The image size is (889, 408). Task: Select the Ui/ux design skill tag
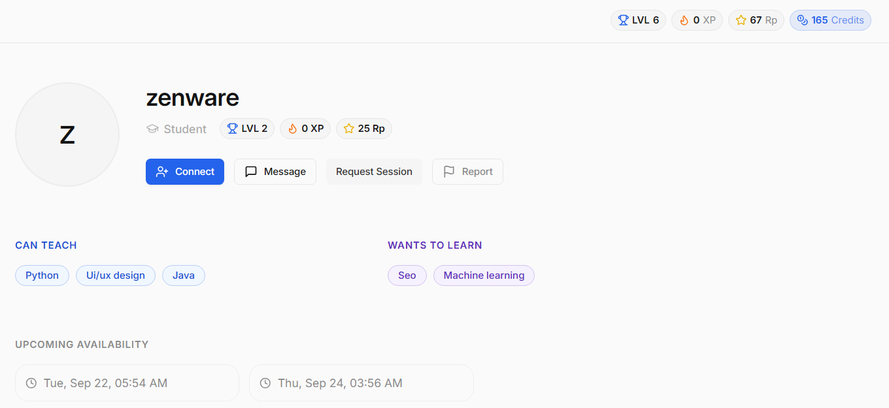(x=116, y=275)
